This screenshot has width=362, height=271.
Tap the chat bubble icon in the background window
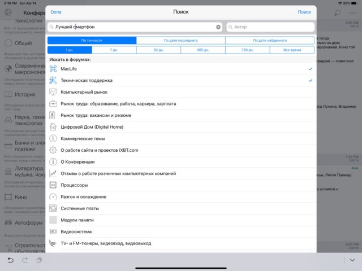tap(338, 12)
